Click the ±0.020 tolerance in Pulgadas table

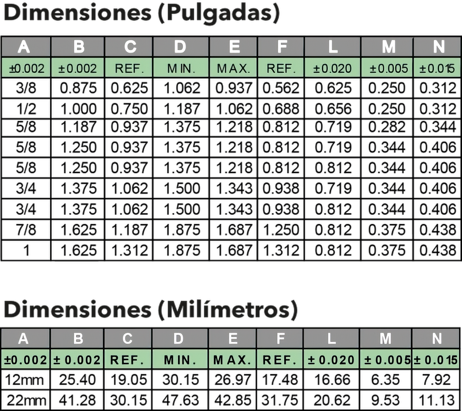tap(333, 68)
